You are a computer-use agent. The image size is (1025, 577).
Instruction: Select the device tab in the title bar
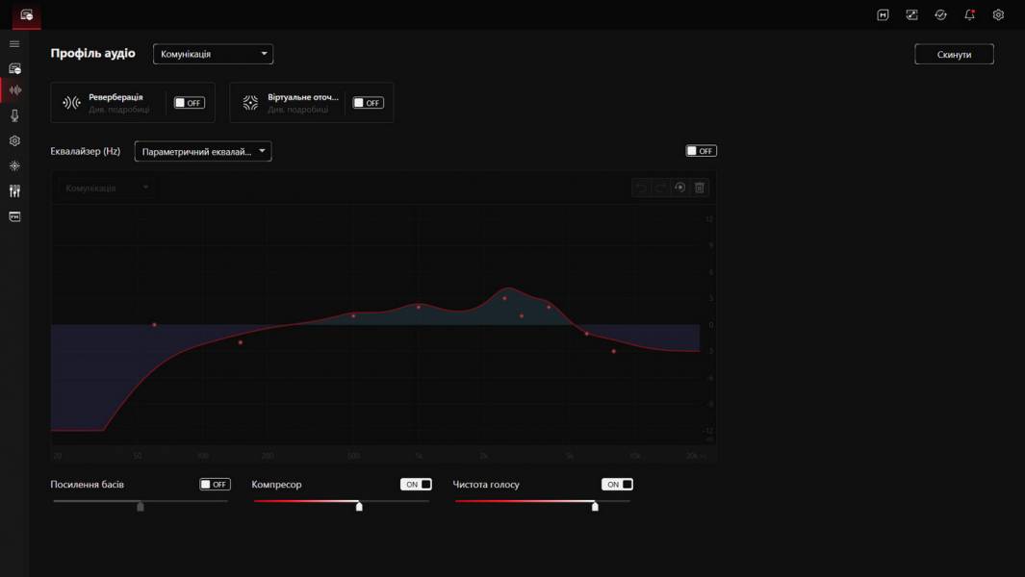[x=27, y=15]
